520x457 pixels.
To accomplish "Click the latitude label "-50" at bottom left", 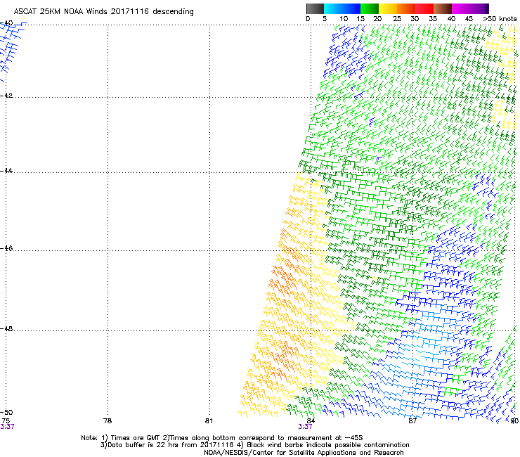I will click(x=6, y=412).
